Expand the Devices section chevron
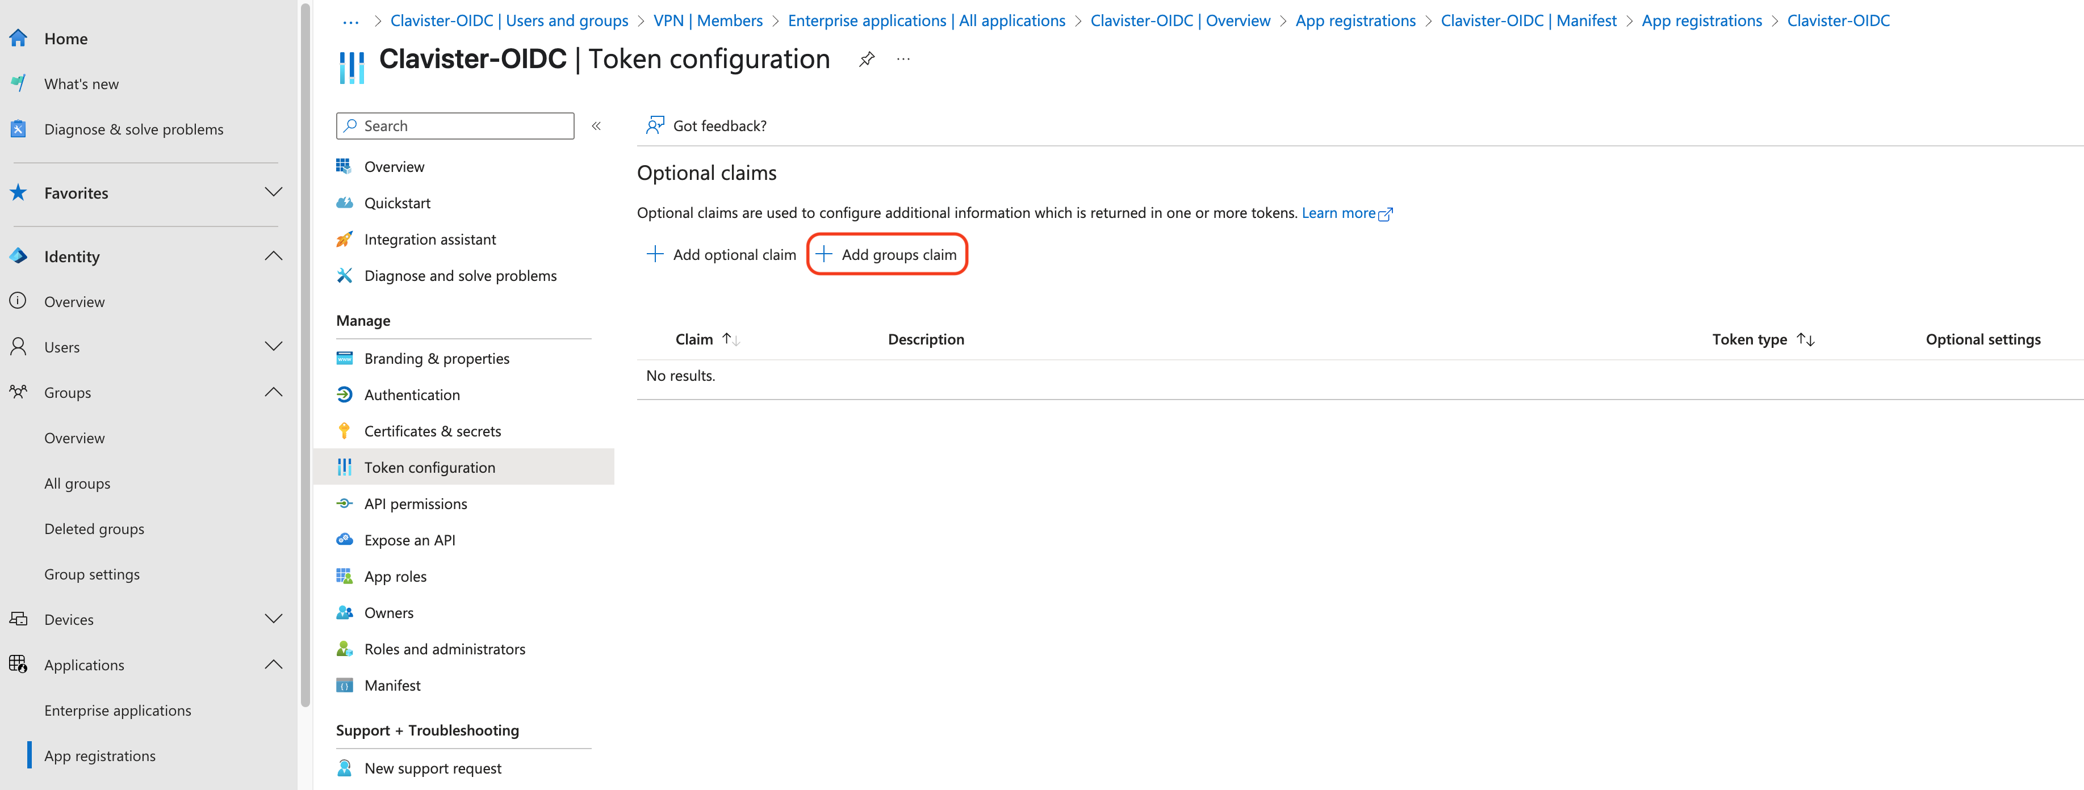This screenshot has height=790, width=2084. [x=274, y=619]
